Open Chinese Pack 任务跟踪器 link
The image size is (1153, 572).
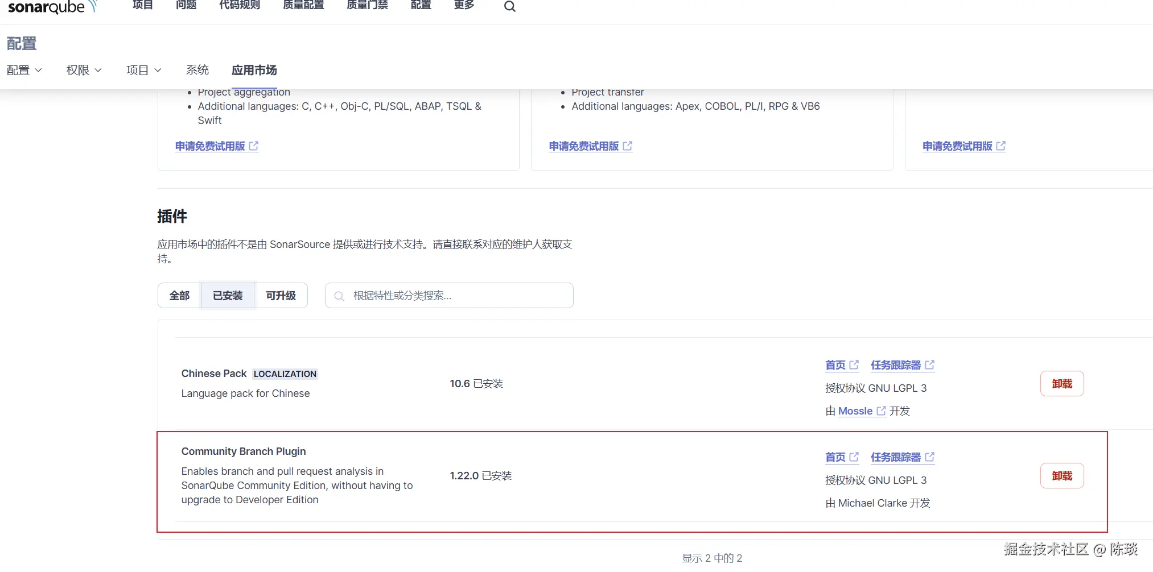coord(903,365)
